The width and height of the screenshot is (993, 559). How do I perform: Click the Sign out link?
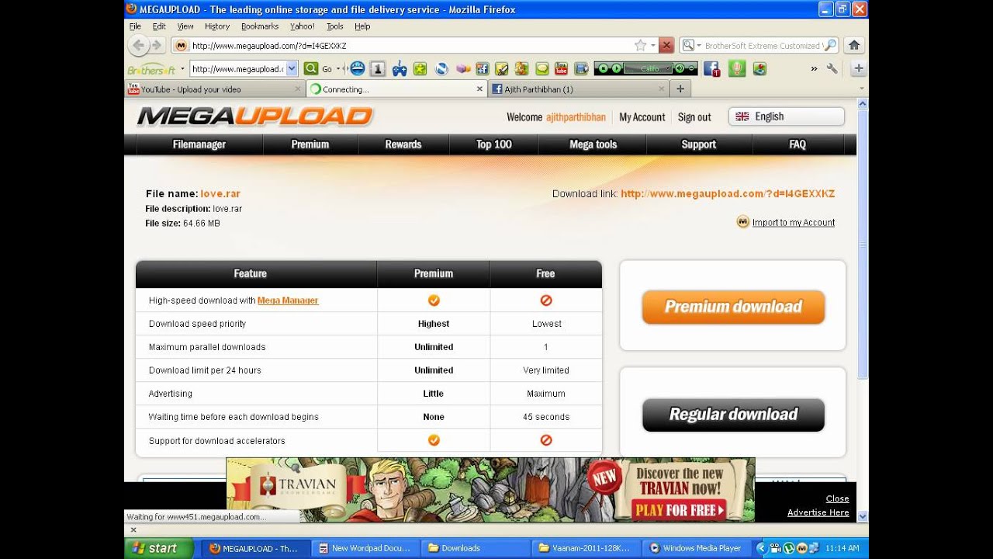pos(694,117)
